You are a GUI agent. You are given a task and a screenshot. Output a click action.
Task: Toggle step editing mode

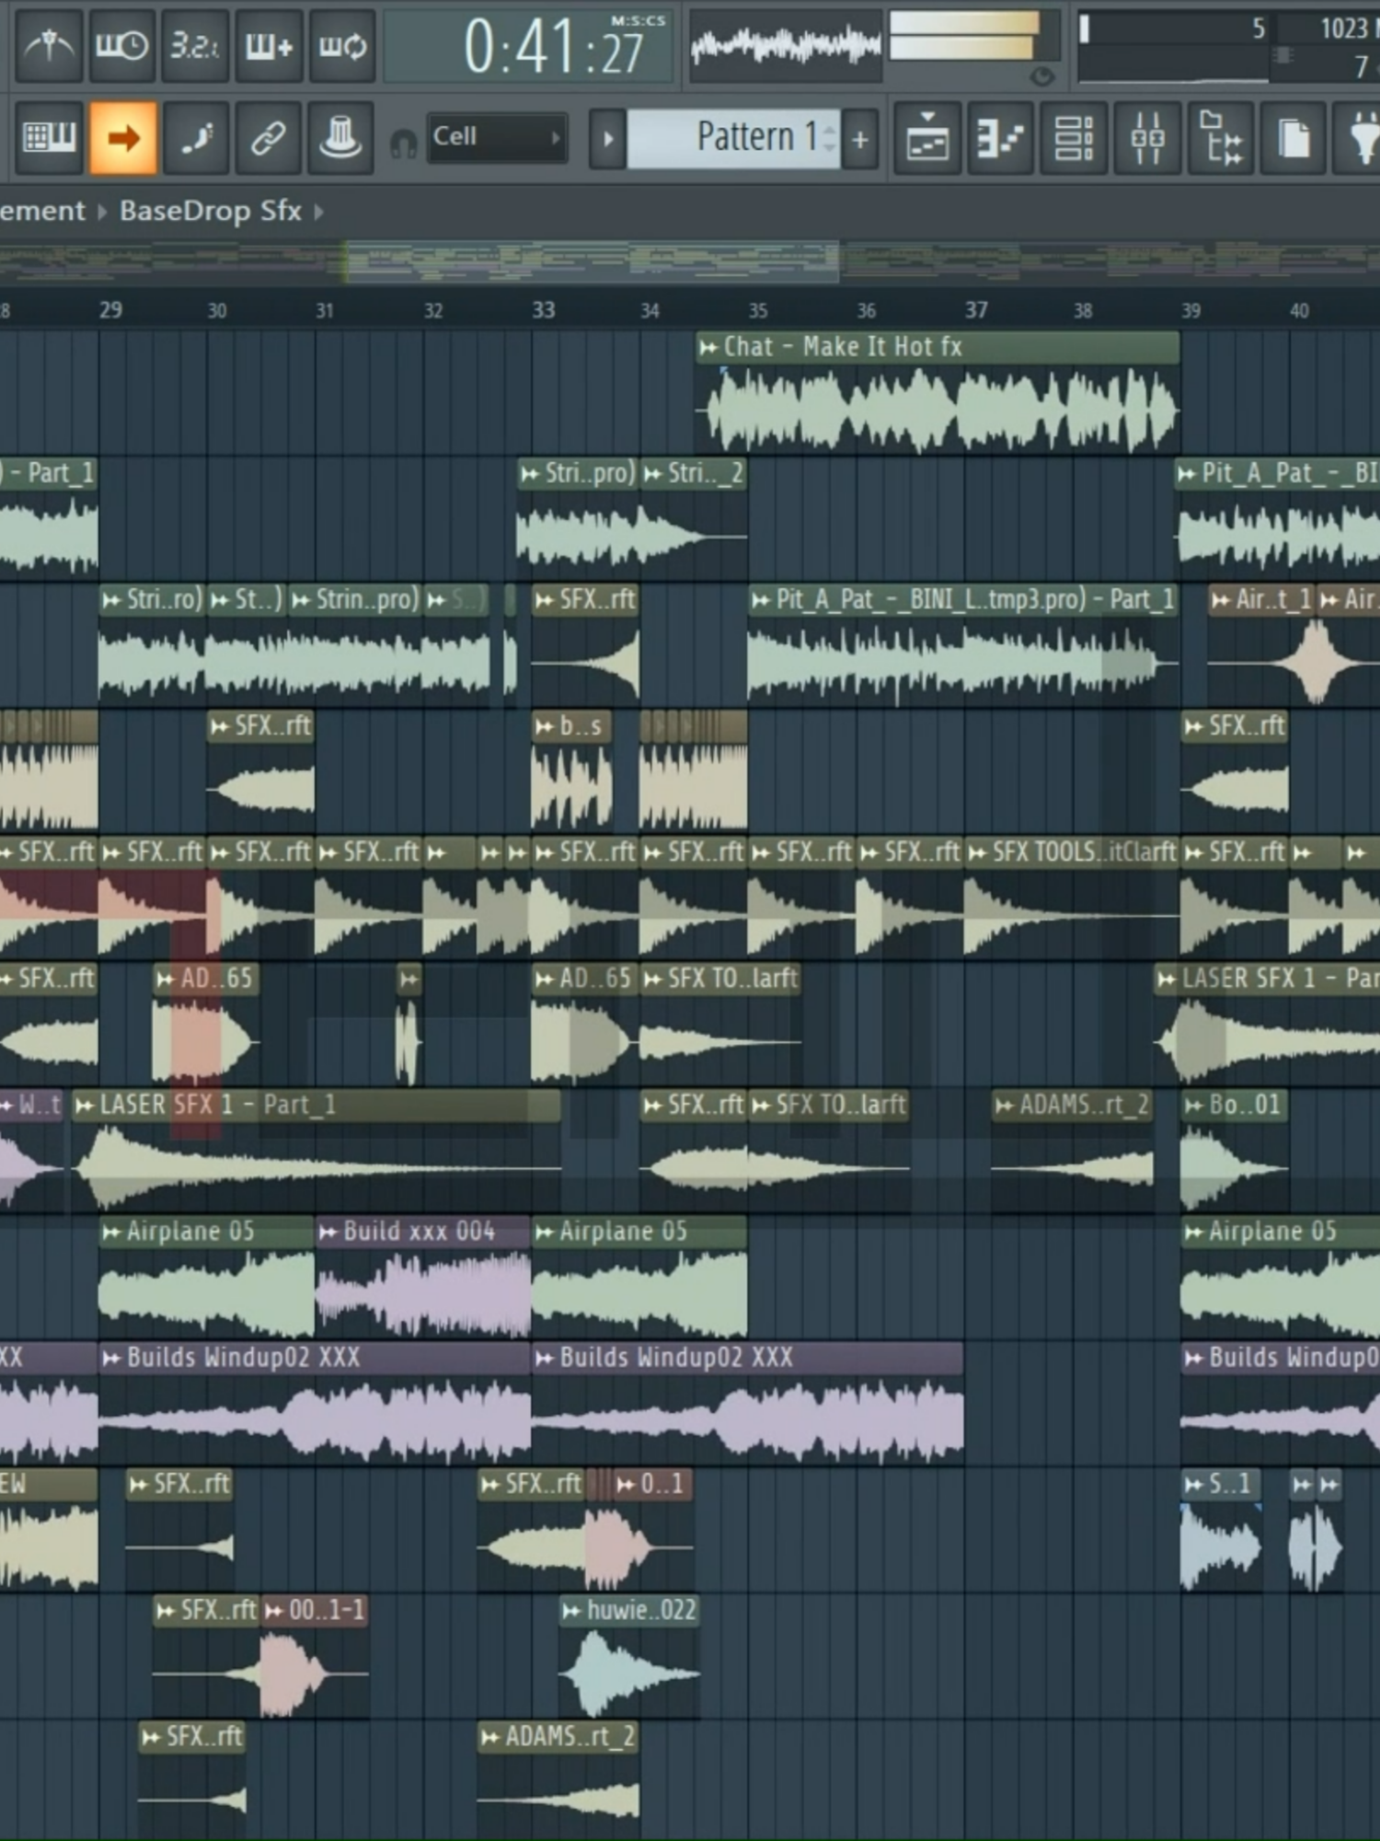195,138
